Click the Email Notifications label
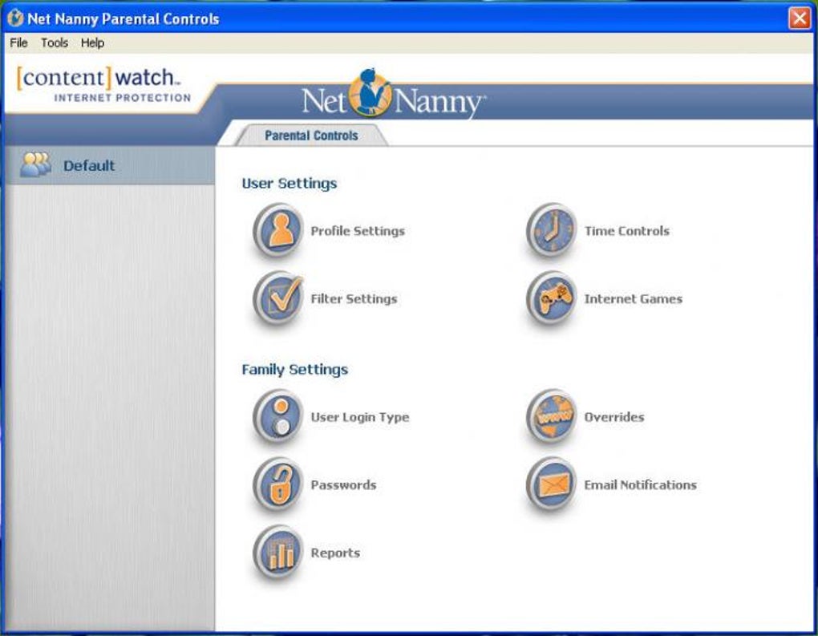818x636 pixels. pos(640,484)
